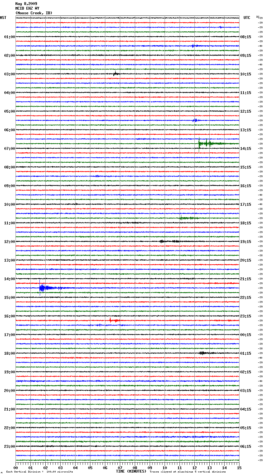Click the UTC time zone header
This screenshot has height=476, width=264.
point(247,18)
